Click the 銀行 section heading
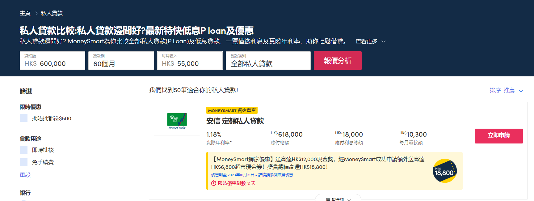The width and height of the screenshot is (534, 201). (x=25, y=193)
